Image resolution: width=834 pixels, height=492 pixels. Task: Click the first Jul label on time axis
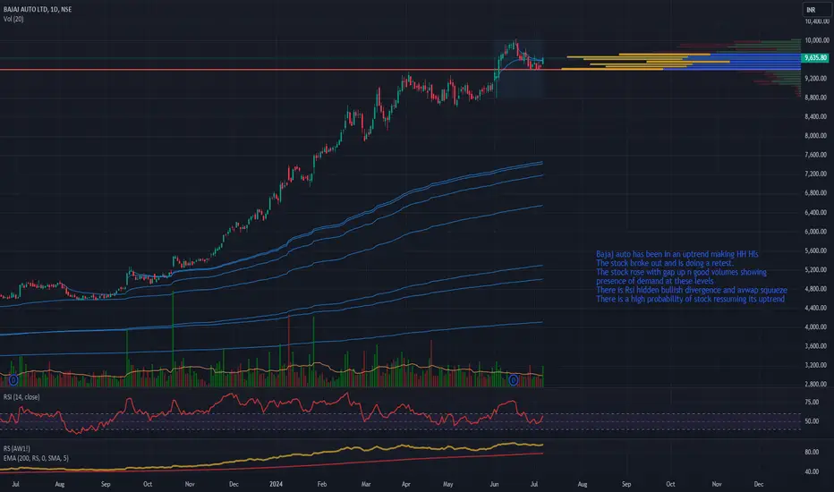click(15, 484)
